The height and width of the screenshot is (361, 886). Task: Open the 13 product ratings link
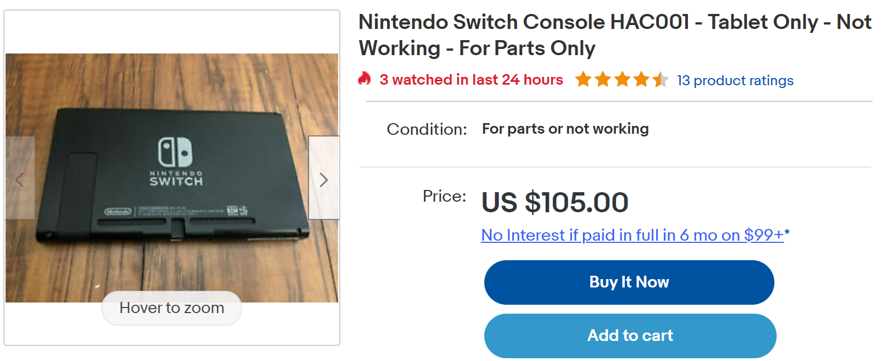[x=735, y=80]
